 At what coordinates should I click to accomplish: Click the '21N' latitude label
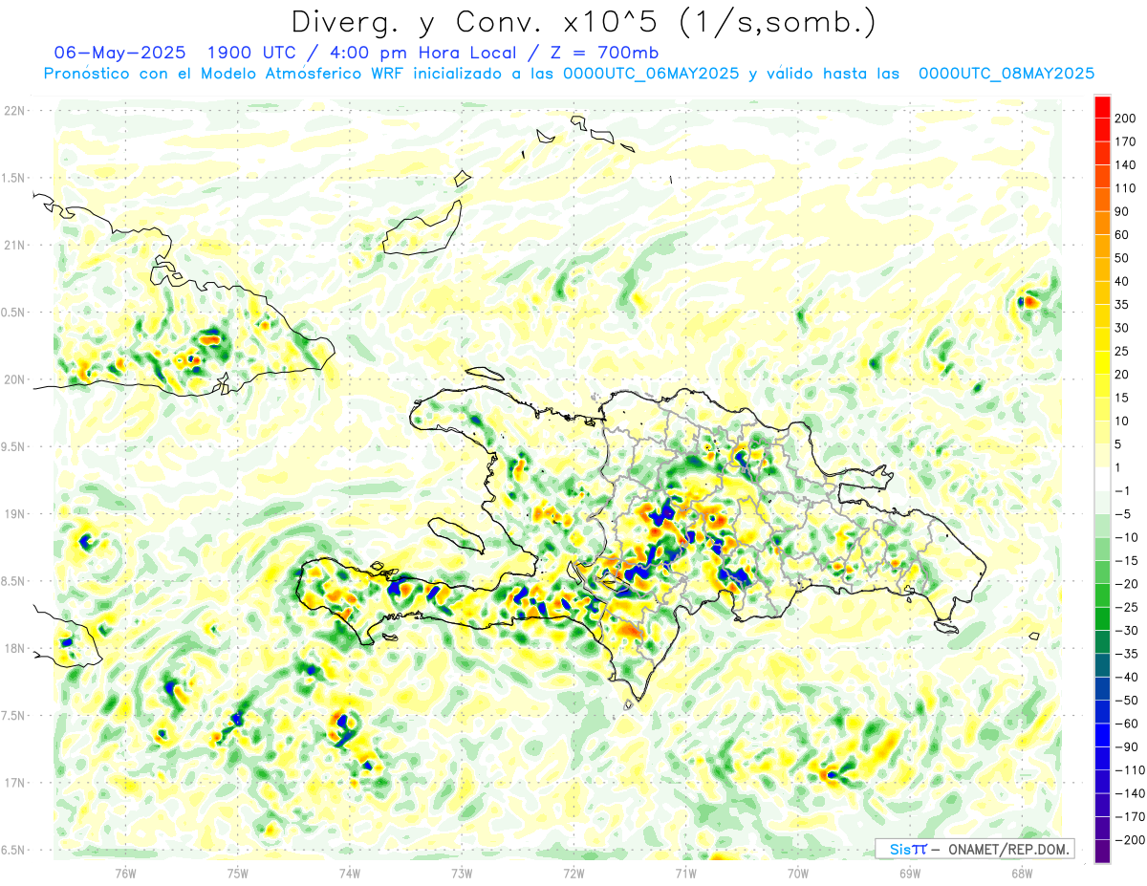[13, 245]
